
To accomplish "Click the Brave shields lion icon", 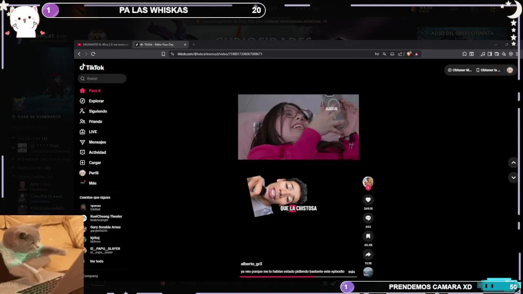I will point(409,54).
